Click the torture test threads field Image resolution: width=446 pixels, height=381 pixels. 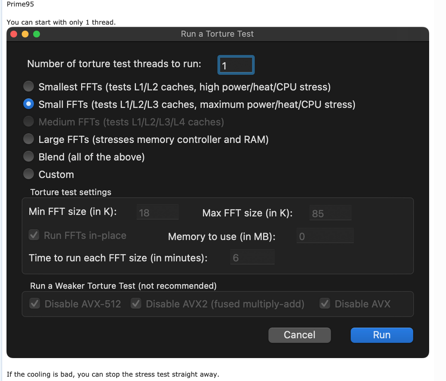pos(236,65)
